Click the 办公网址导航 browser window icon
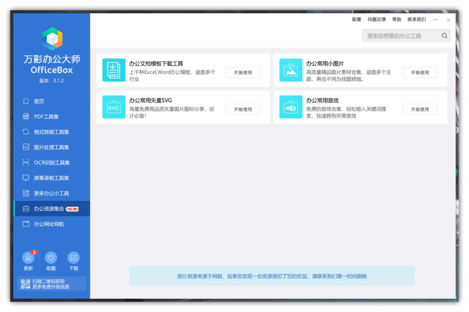469x312 pixels. coord(26,224)
